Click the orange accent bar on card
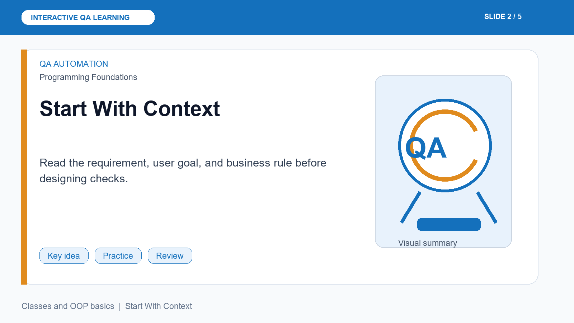This screenshot has height=323, width=574. point(24,167)
